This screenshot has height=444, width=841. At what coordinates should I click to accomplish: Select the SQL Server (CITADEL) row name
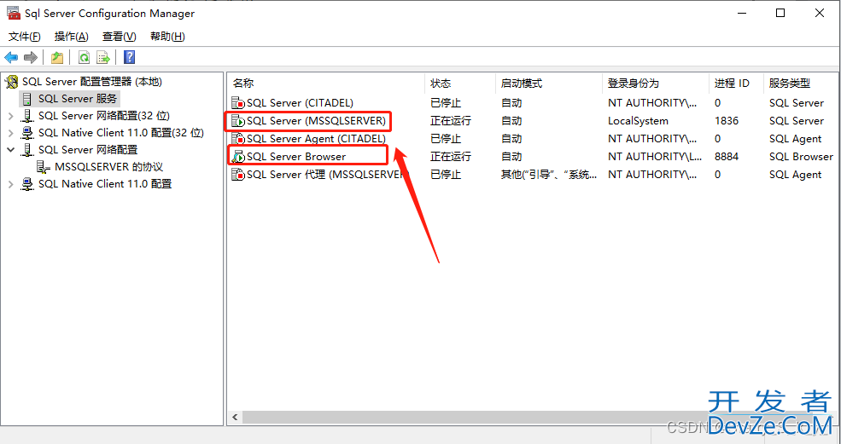coord(300,103)
